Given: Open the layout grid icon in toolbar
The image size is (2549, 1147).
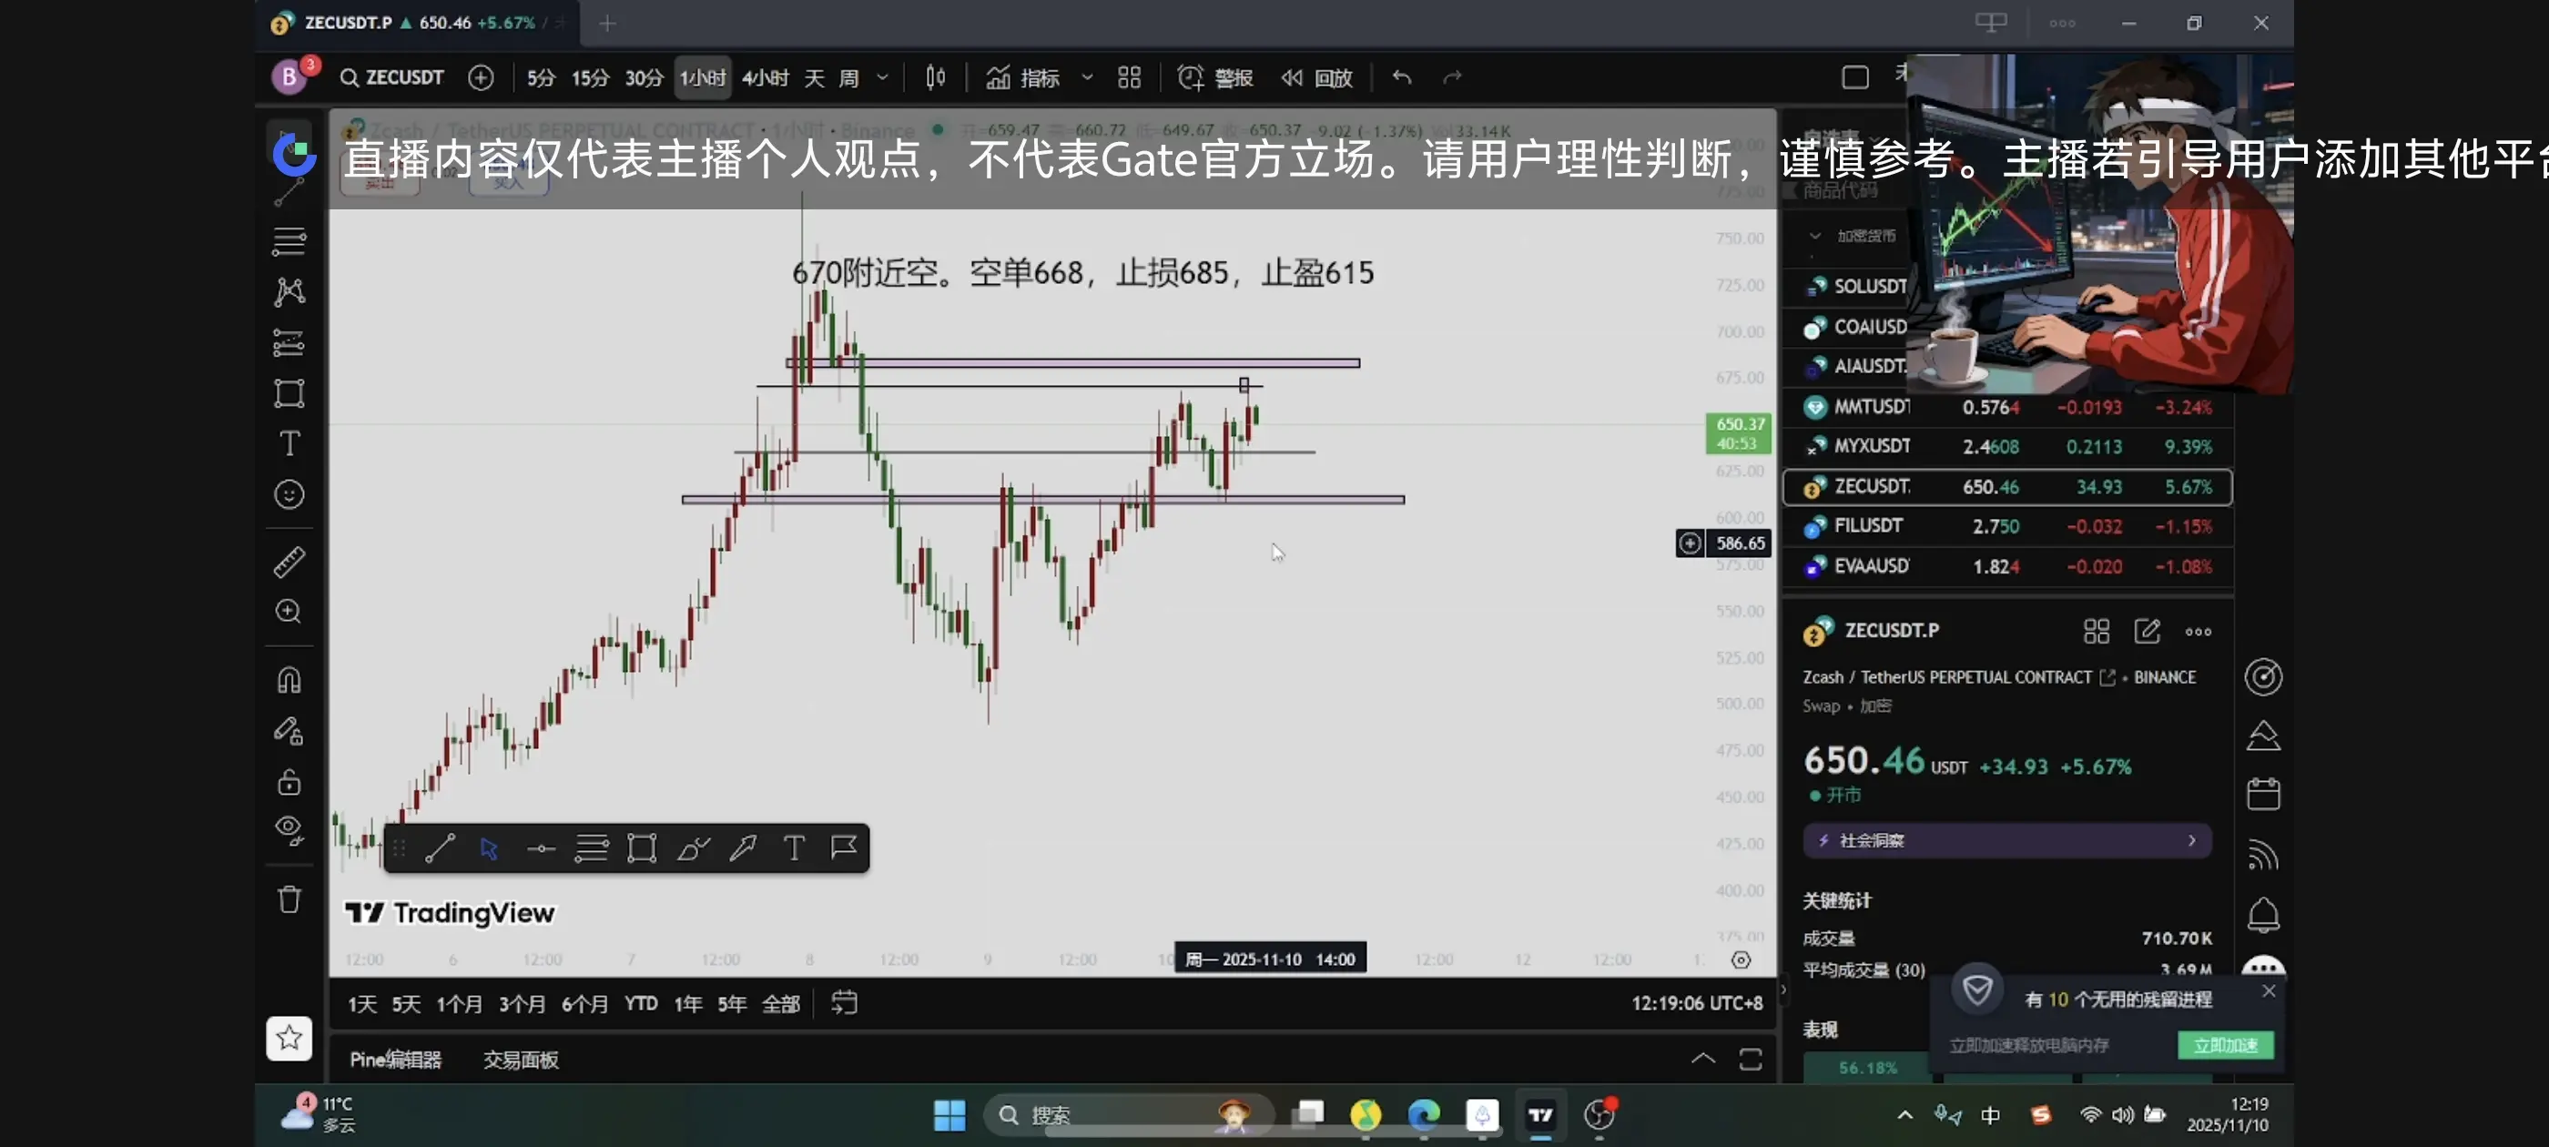Looking at the screenshot, I should (1129, 77).
